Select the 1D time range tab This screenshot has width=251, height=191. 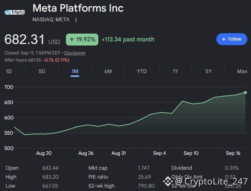[9, 71]
